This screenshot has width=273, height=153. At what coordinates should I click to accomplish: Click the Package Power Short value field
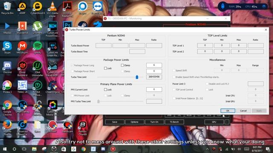(x=154, y=71)
